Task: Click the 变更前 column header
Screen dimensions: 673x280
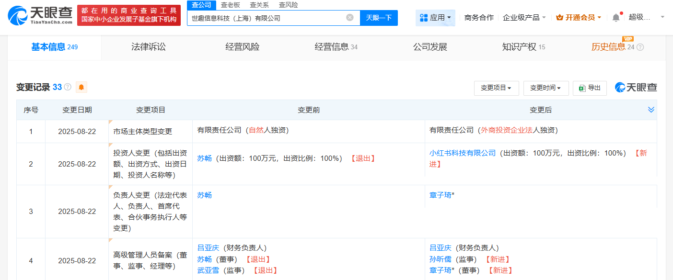Action: [309, 110]
